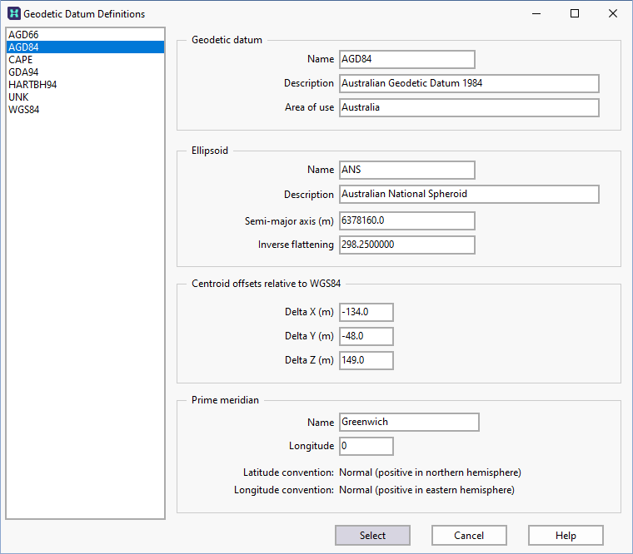Viewport: 633px width, 554px height.
Task: Click the Ellipsoid Name field
Action: (x=406, y=170)
